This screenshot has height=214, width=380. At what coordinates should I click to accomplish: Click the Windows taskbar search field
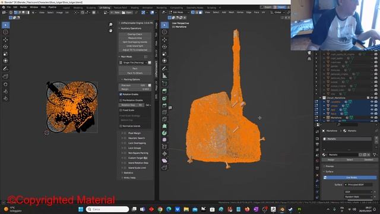pyautogui.click(x=107, y=209)
